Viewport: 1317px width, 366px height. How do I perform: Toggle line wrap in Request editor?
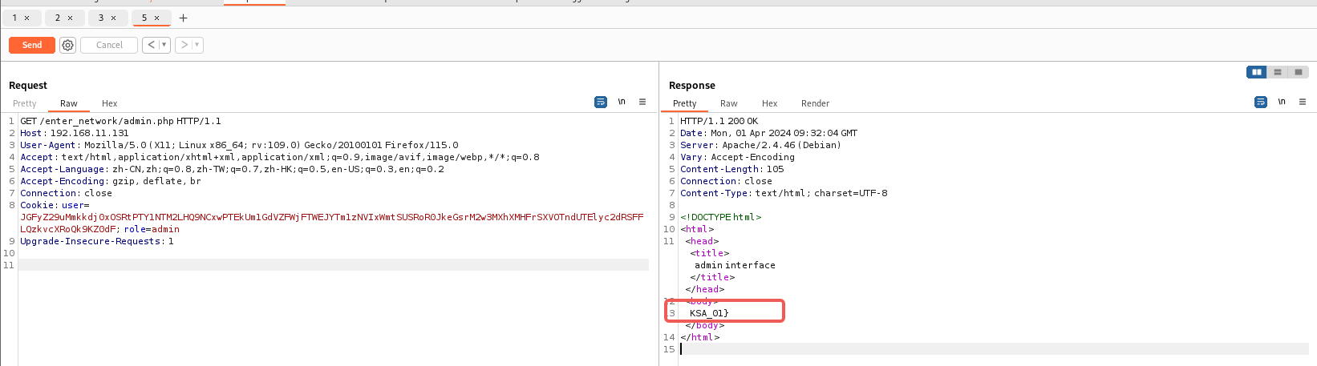601,102
